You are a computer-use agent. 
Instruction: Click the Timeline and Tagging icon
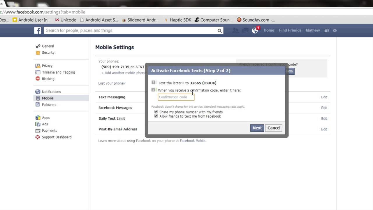click(38, 72)
